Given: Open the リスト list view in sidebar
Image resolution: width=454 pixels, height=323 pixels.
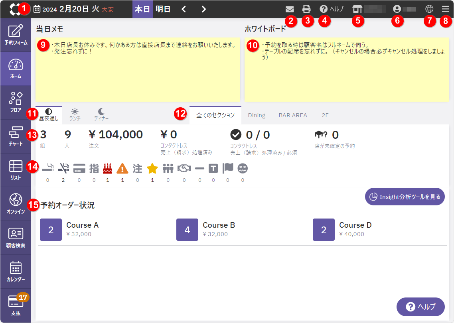Looking at the screenshot, I should 16,170.
